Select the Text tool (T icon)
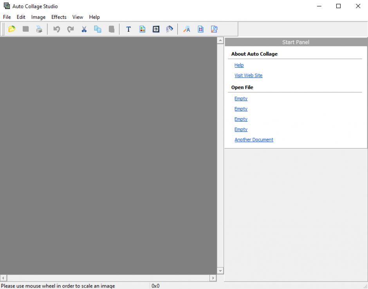 pyautogui.click(x=128, y=29)
